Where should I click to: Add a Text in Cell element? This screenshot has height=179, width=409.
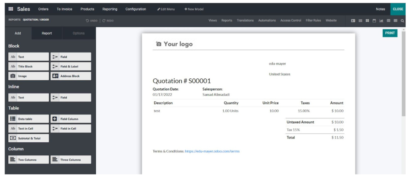pos(28,128)
